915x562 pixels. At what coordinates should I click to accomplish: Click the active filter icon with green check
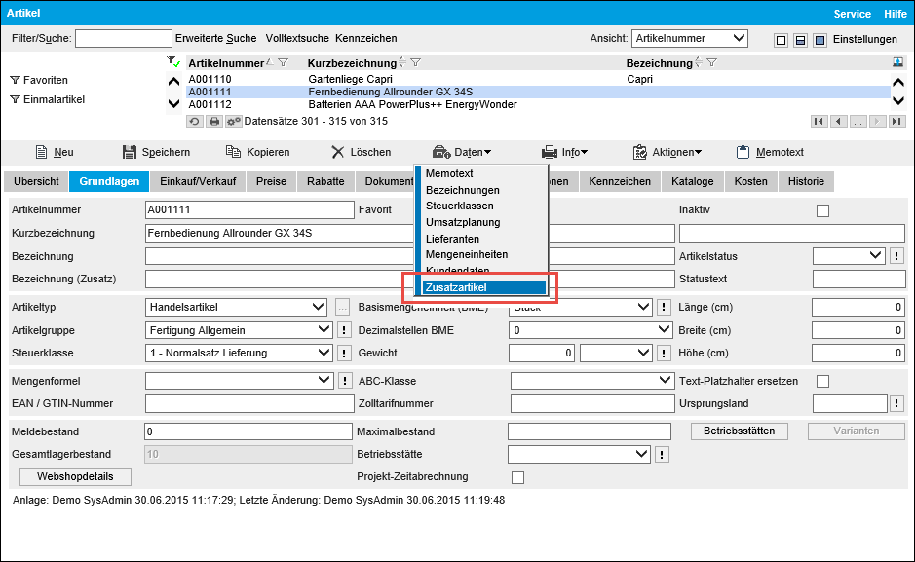pos(172,61)
